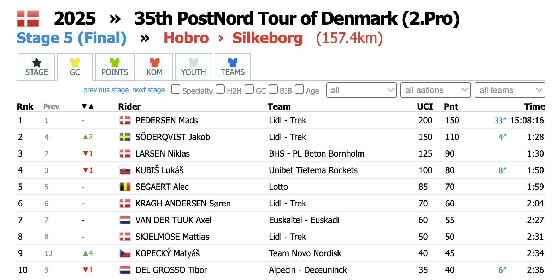Open rider PEDERSEN Mads' profile
This screenshot has width=552, height=280.
coord(166,121)
